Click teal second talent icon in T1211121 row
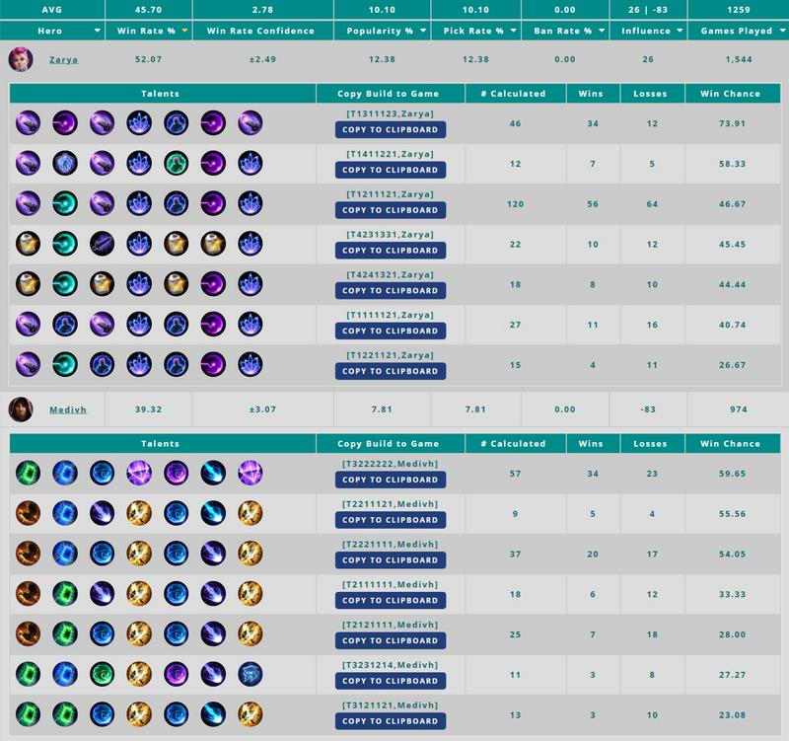Screen dimensions: 789x741 point(65,203)
